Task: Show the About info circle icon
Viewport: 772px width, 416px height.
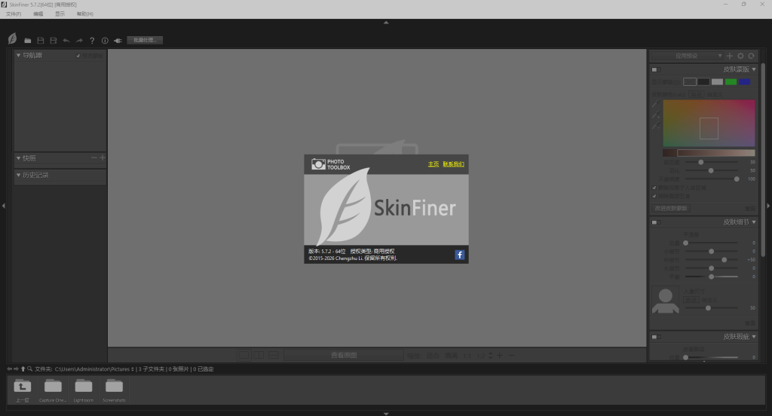Action: click(105, 41)
